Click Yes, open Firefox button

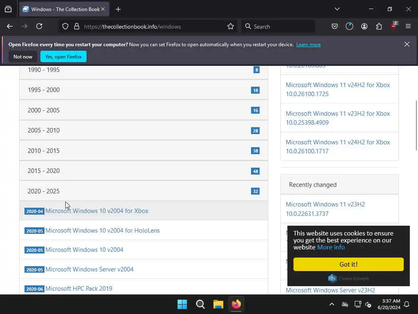click(63, 56)
